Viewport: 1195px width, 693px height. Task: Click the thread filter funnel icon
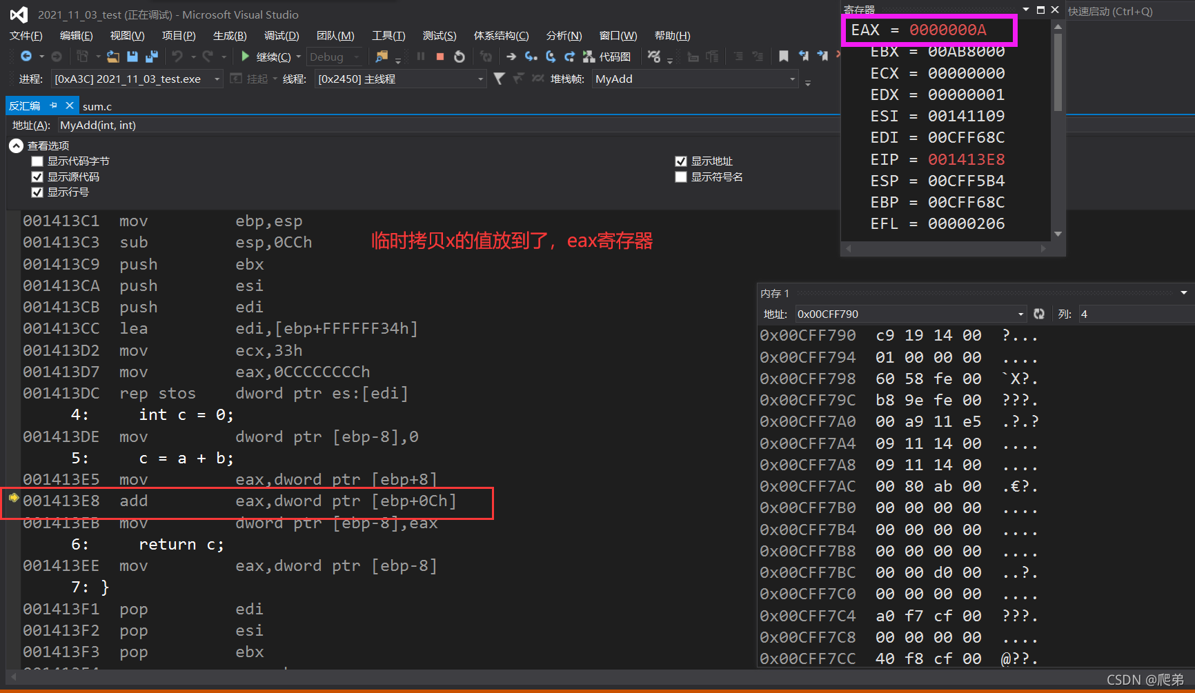tap(500, 79)
